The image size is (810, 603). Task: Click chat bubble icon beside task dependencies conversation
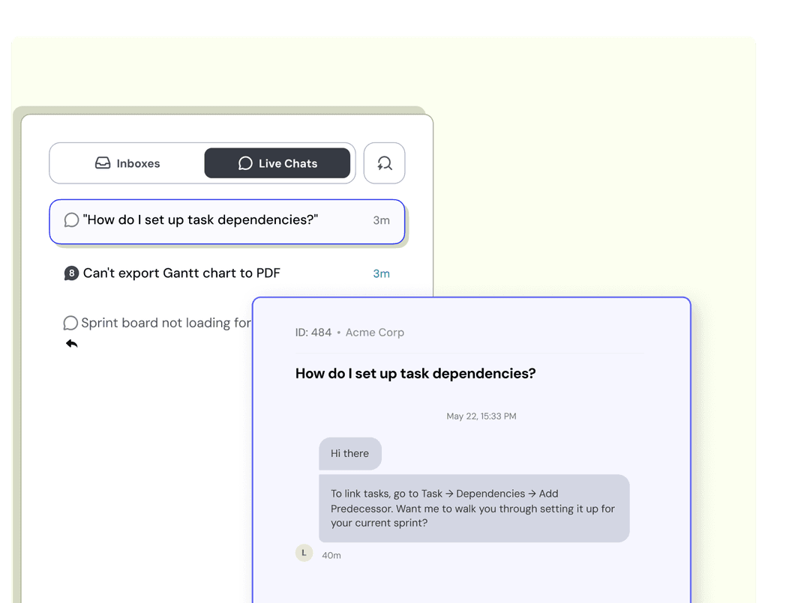coord(72,220)
